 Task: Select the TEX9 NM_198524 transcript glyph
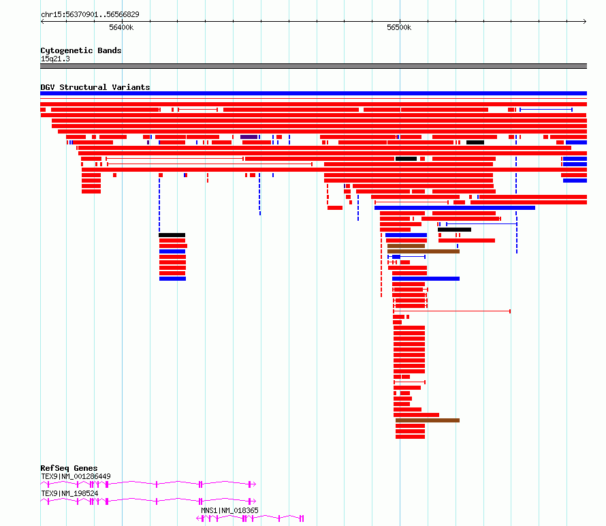(148, 501)
